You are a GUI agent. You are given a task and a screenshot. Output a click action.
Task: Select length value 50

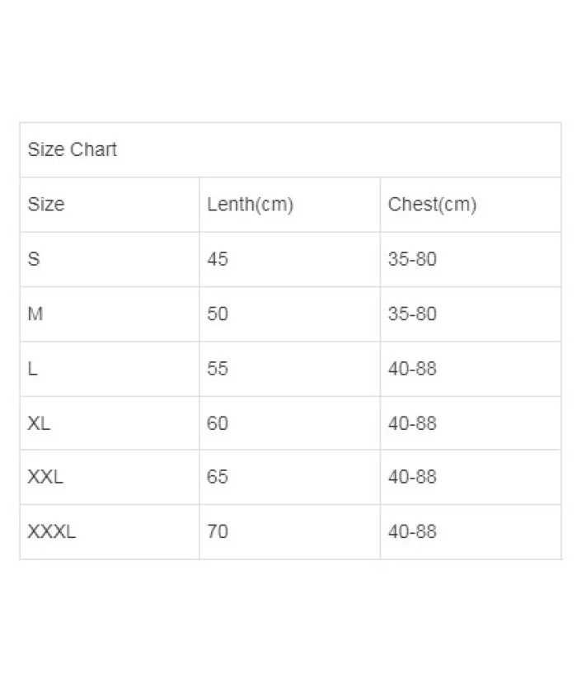[x=218, y=314]
